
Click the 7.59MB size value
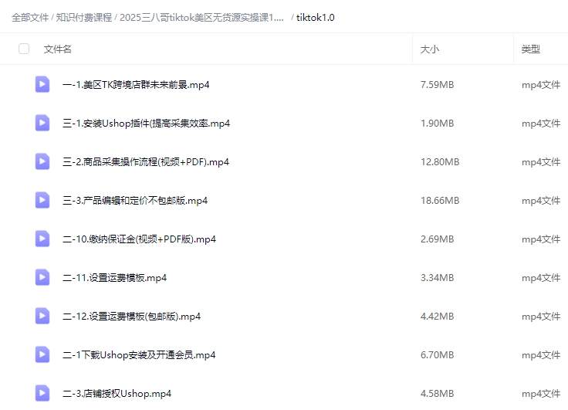438,85
